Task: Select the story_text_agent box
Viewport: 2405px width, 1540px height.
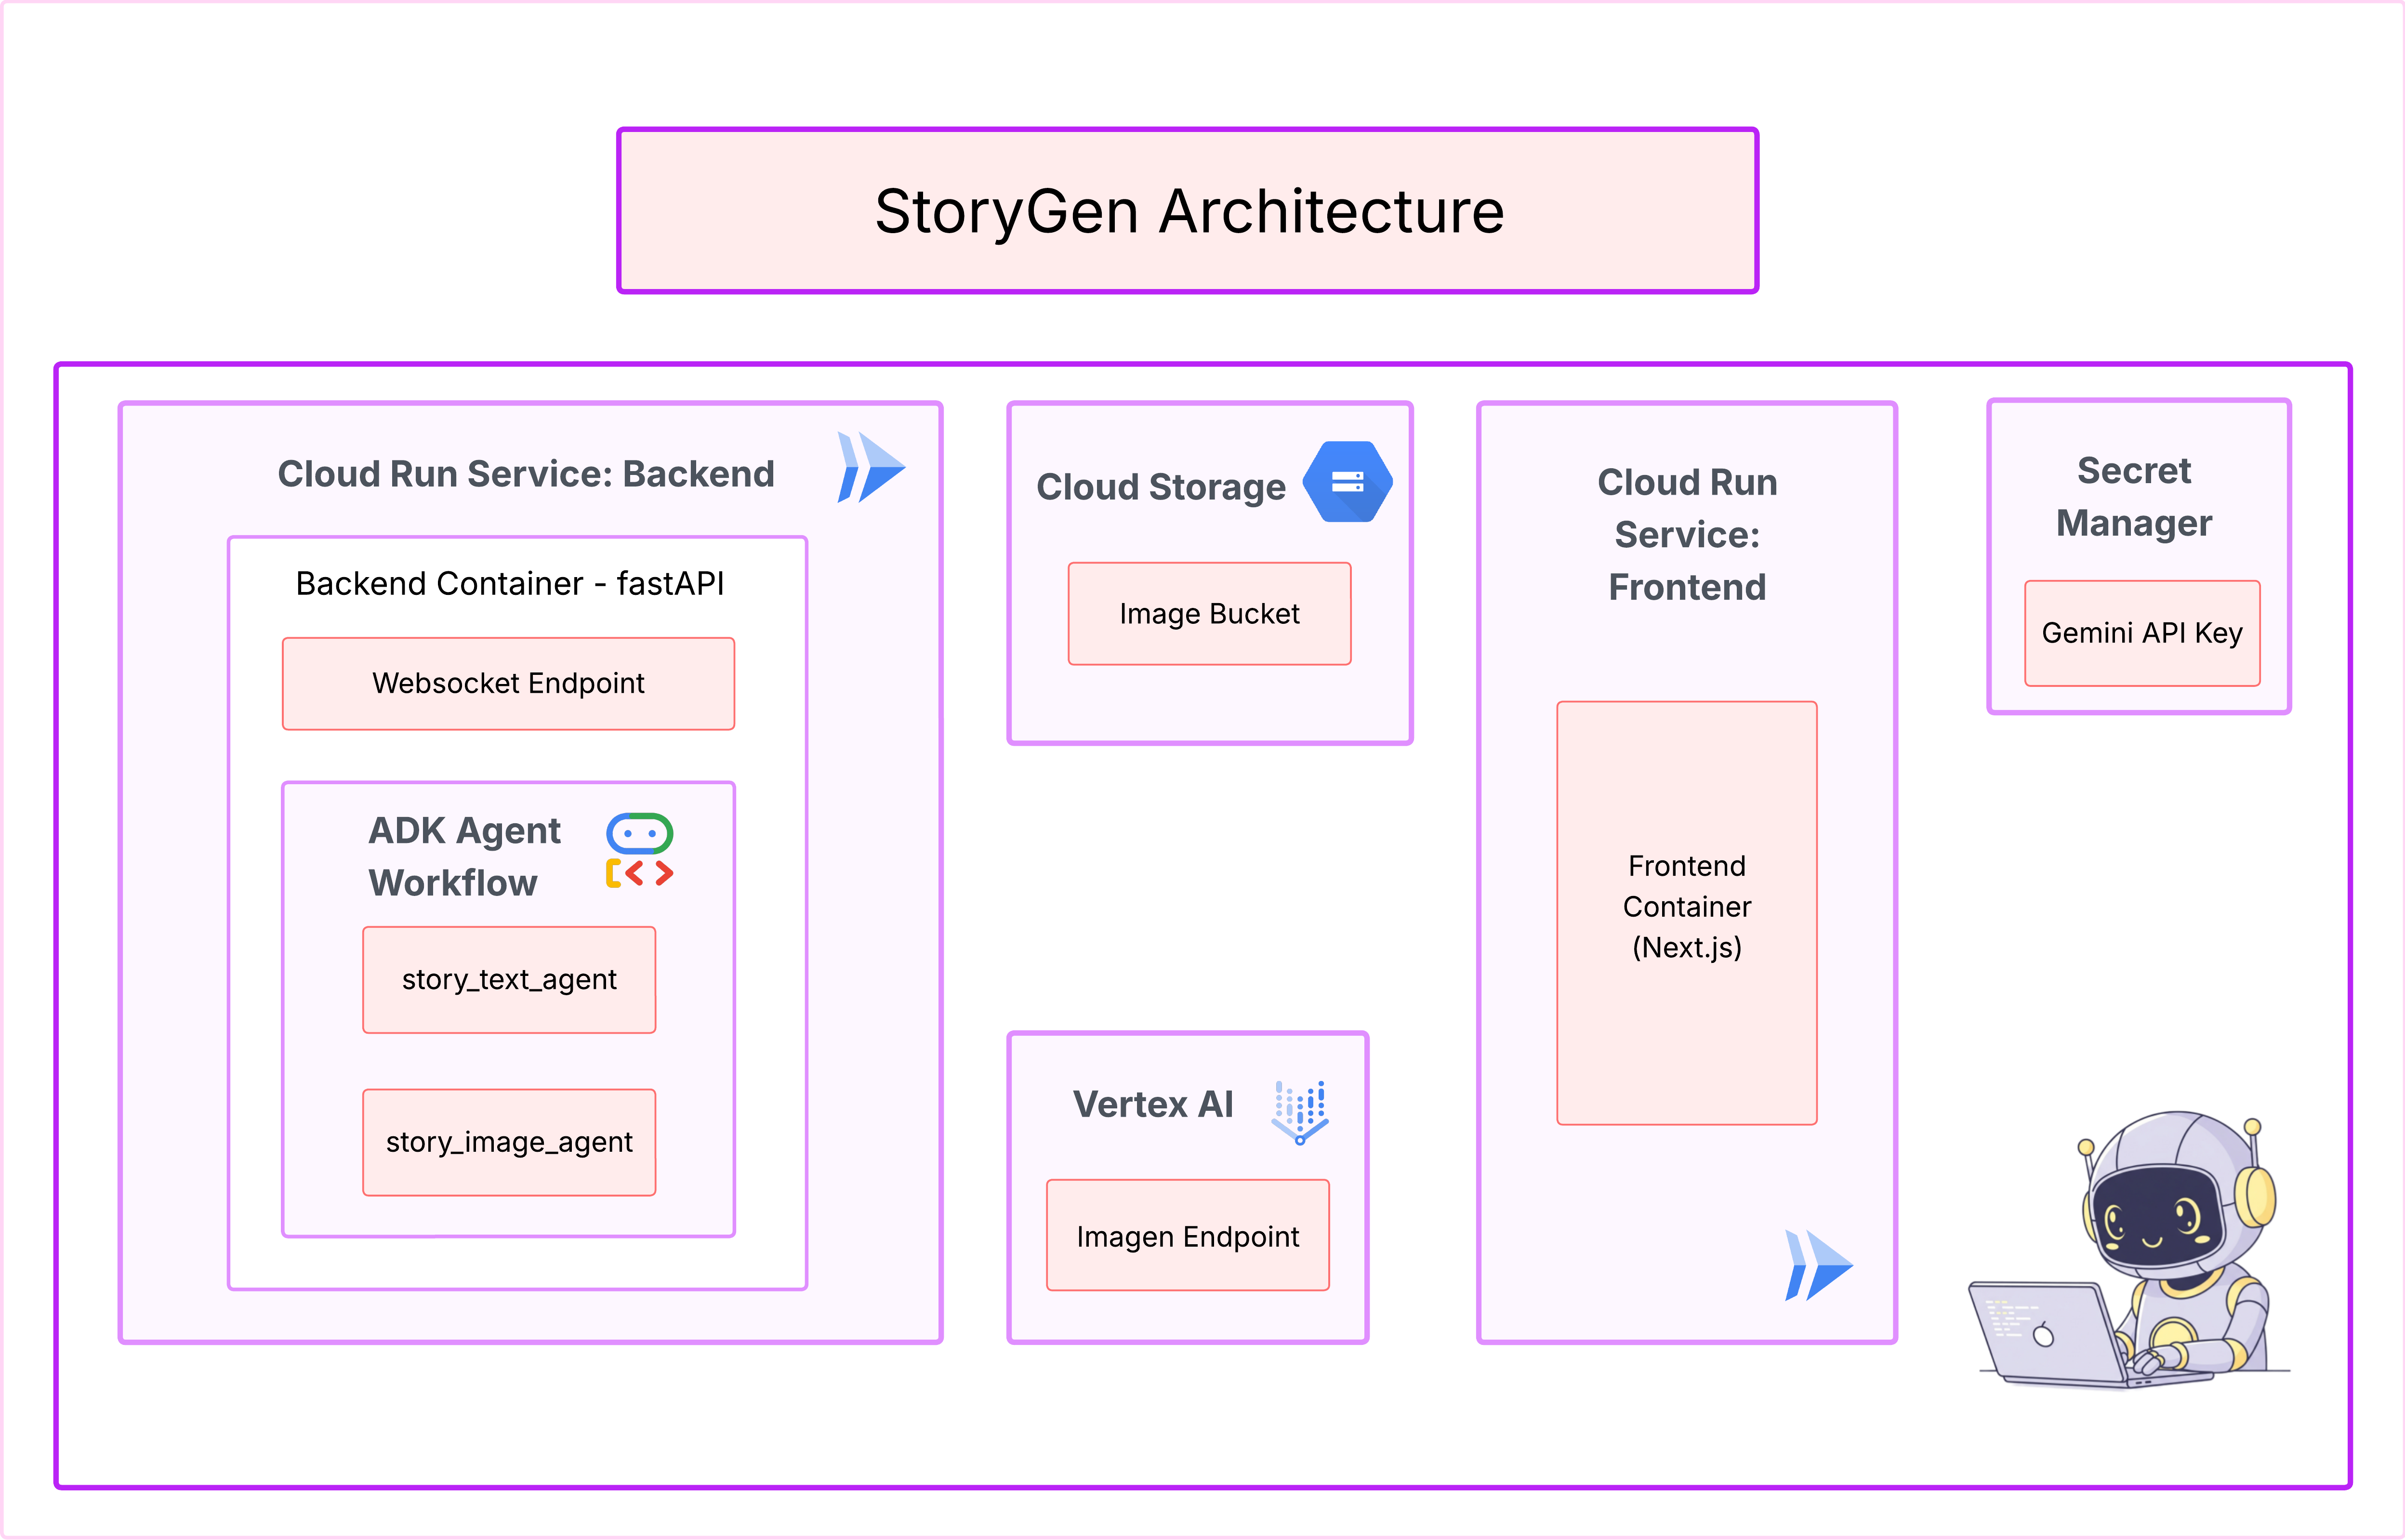Action: (x=509, y=980)
